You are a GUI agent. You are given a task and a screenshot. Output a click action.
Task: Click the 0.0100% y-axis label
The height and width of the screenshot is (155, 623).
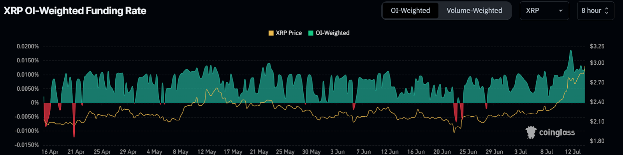coord(28,74)
